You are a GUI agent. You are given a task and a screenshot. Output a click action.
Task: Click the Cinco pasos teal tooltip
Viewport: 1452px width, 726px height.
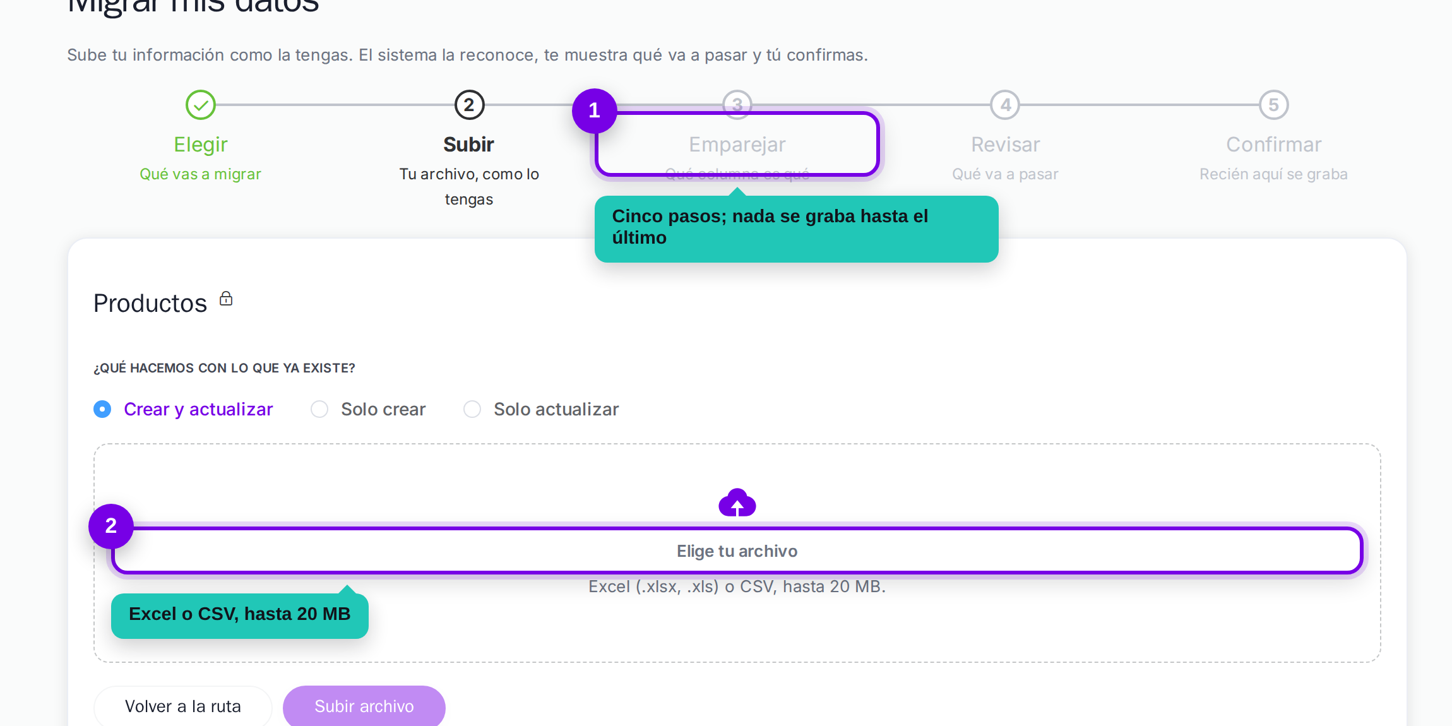[797, 229]
